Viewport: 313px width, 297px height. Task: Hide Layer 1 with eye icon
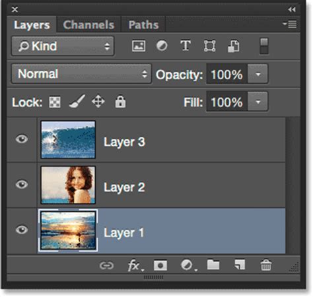coord(22,230)
